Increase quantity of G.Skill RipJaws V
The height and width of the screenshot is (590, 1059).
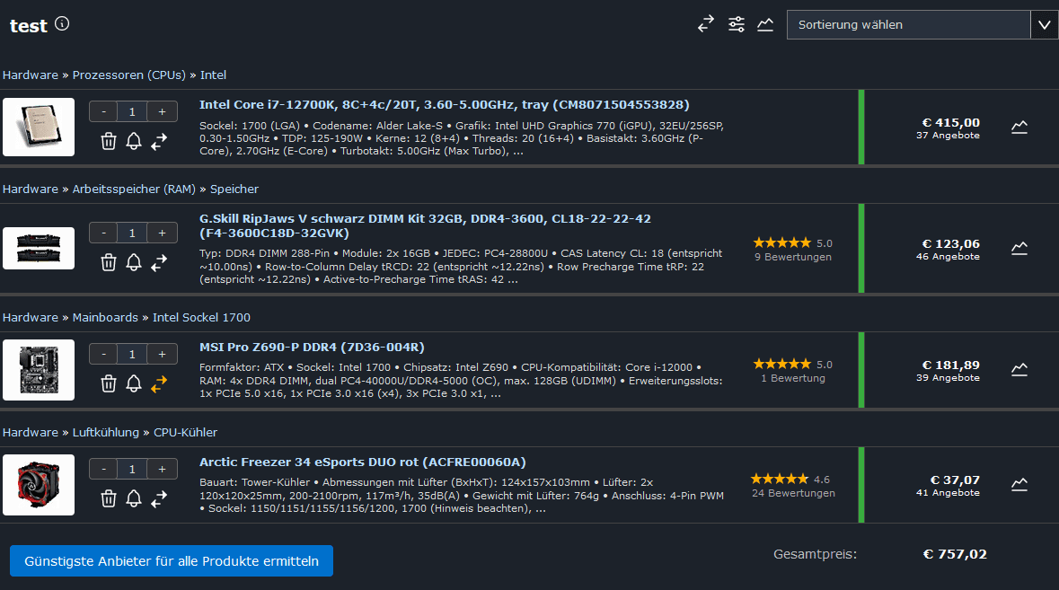coord(162,233)
